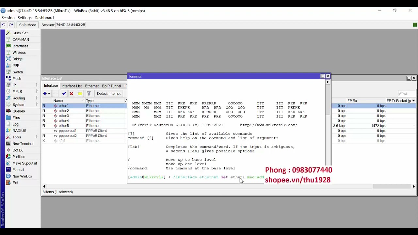Switch to the Interface tab
The height and width of the screenshot is (235, 418).
51,86
